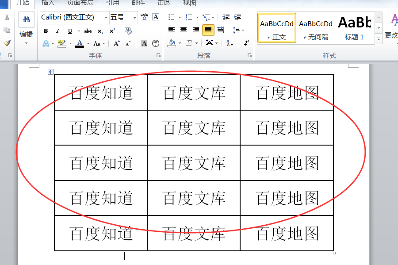398x265 pixels.
Task: Click the enclosed characters 字 icon
Action: click(x=156, y=43)
